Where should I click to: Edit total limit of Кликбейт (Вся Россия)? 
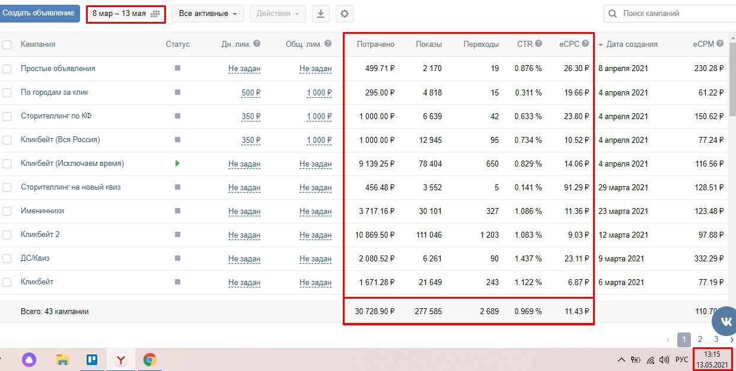click(x=319, y=140)
